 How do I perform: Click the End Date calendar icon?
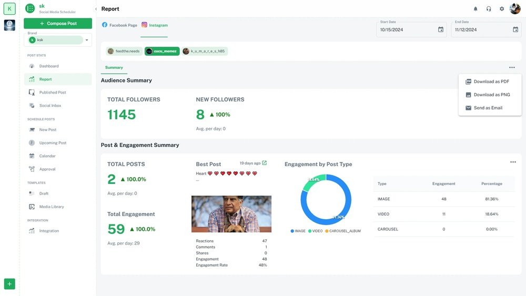coord(515,30)
